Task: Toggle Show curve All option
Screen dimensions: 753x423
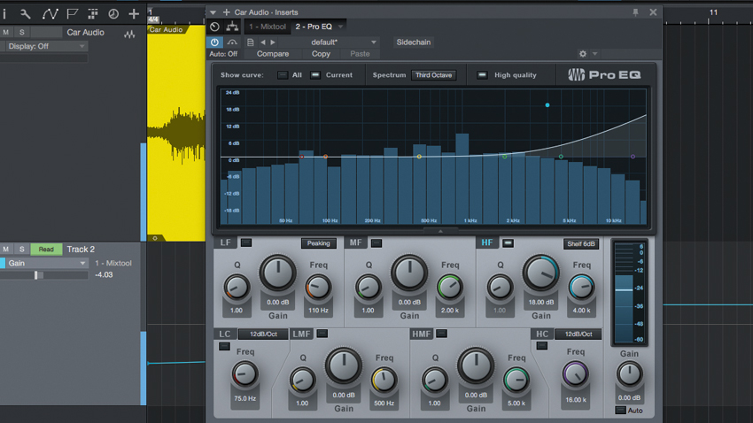Action: click(x=283, y=75)
